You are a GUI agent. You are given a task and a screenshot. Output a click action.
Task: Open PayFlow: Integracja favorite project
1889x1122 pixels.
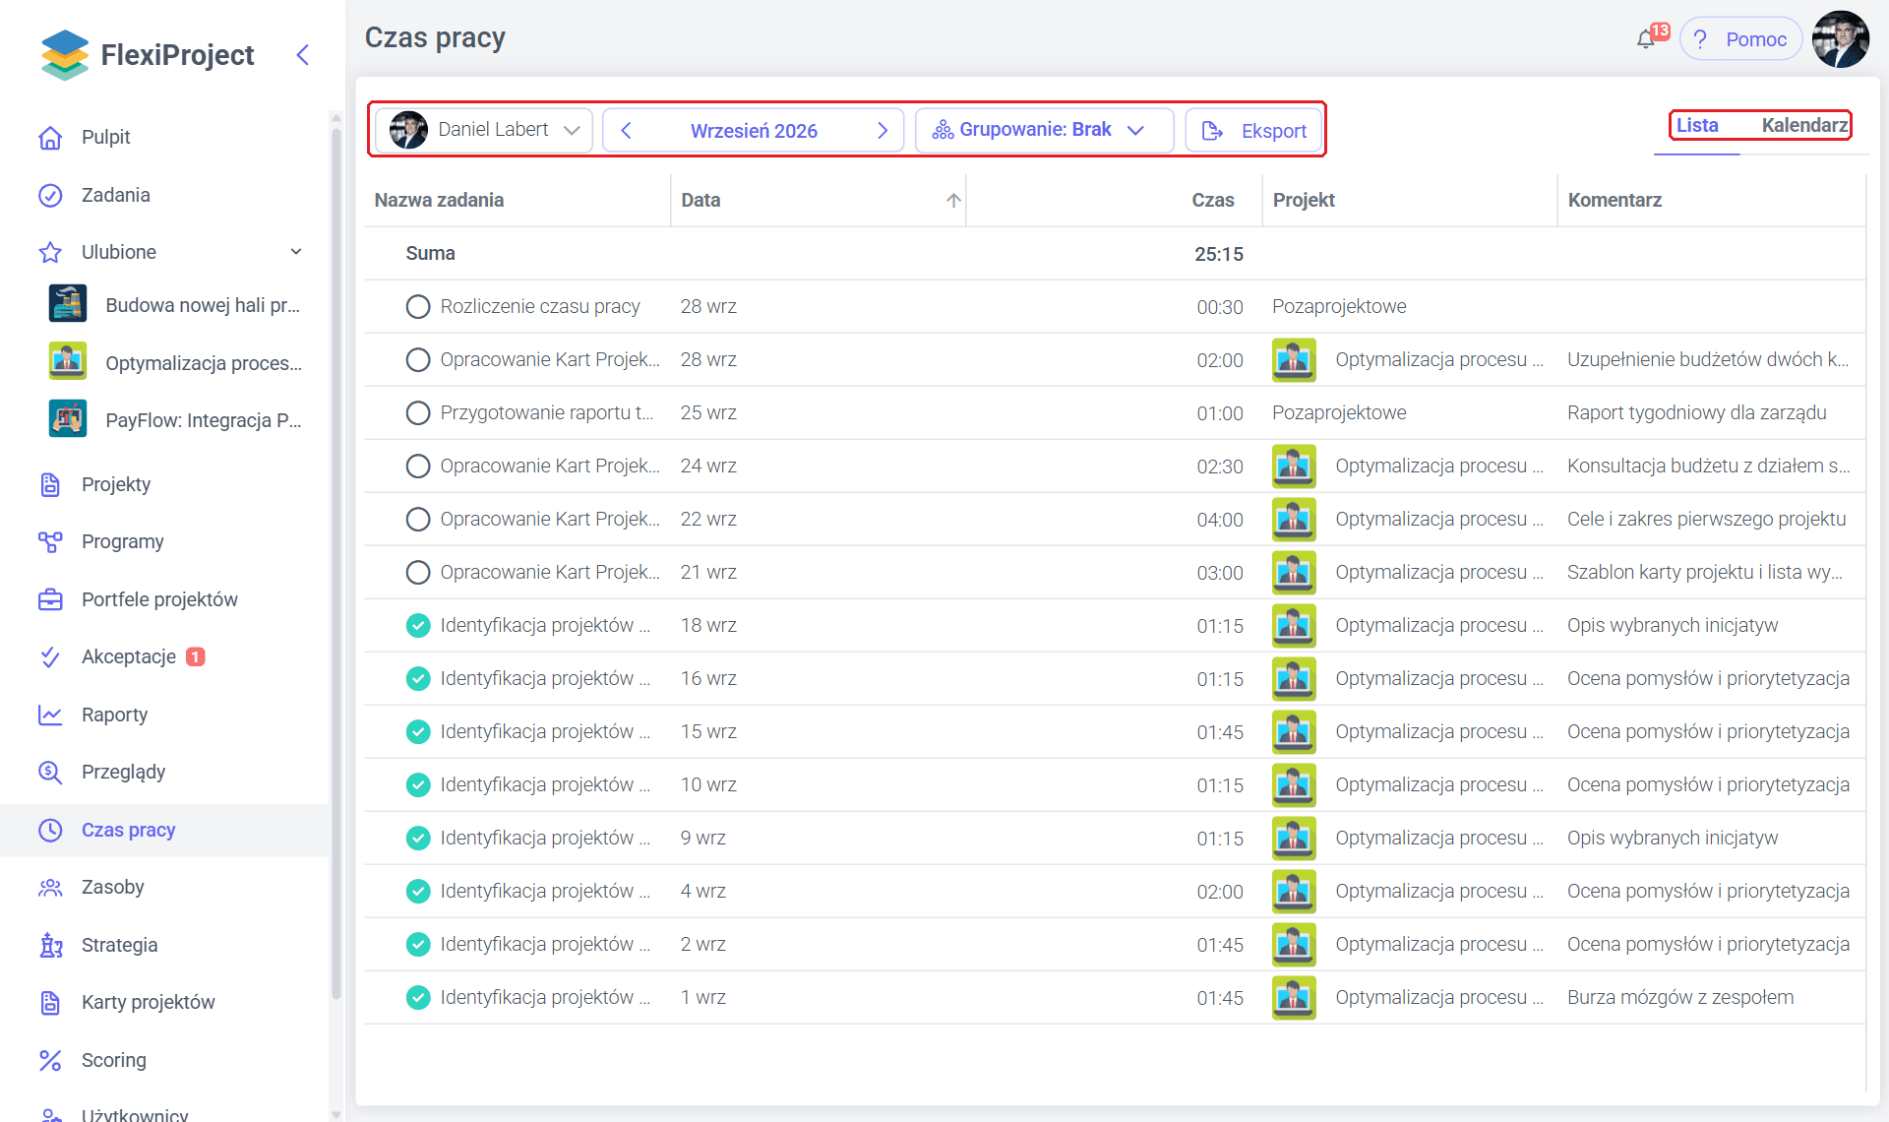click(x=175, y=420)
